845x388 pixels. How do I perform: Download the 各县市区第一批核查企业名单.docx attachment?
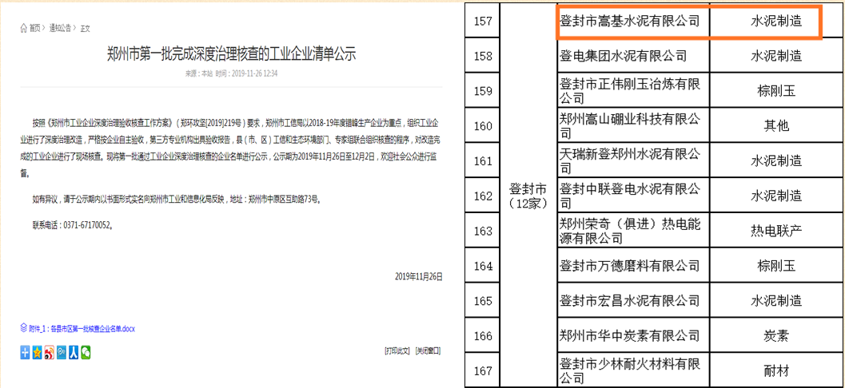coord(86,328)
